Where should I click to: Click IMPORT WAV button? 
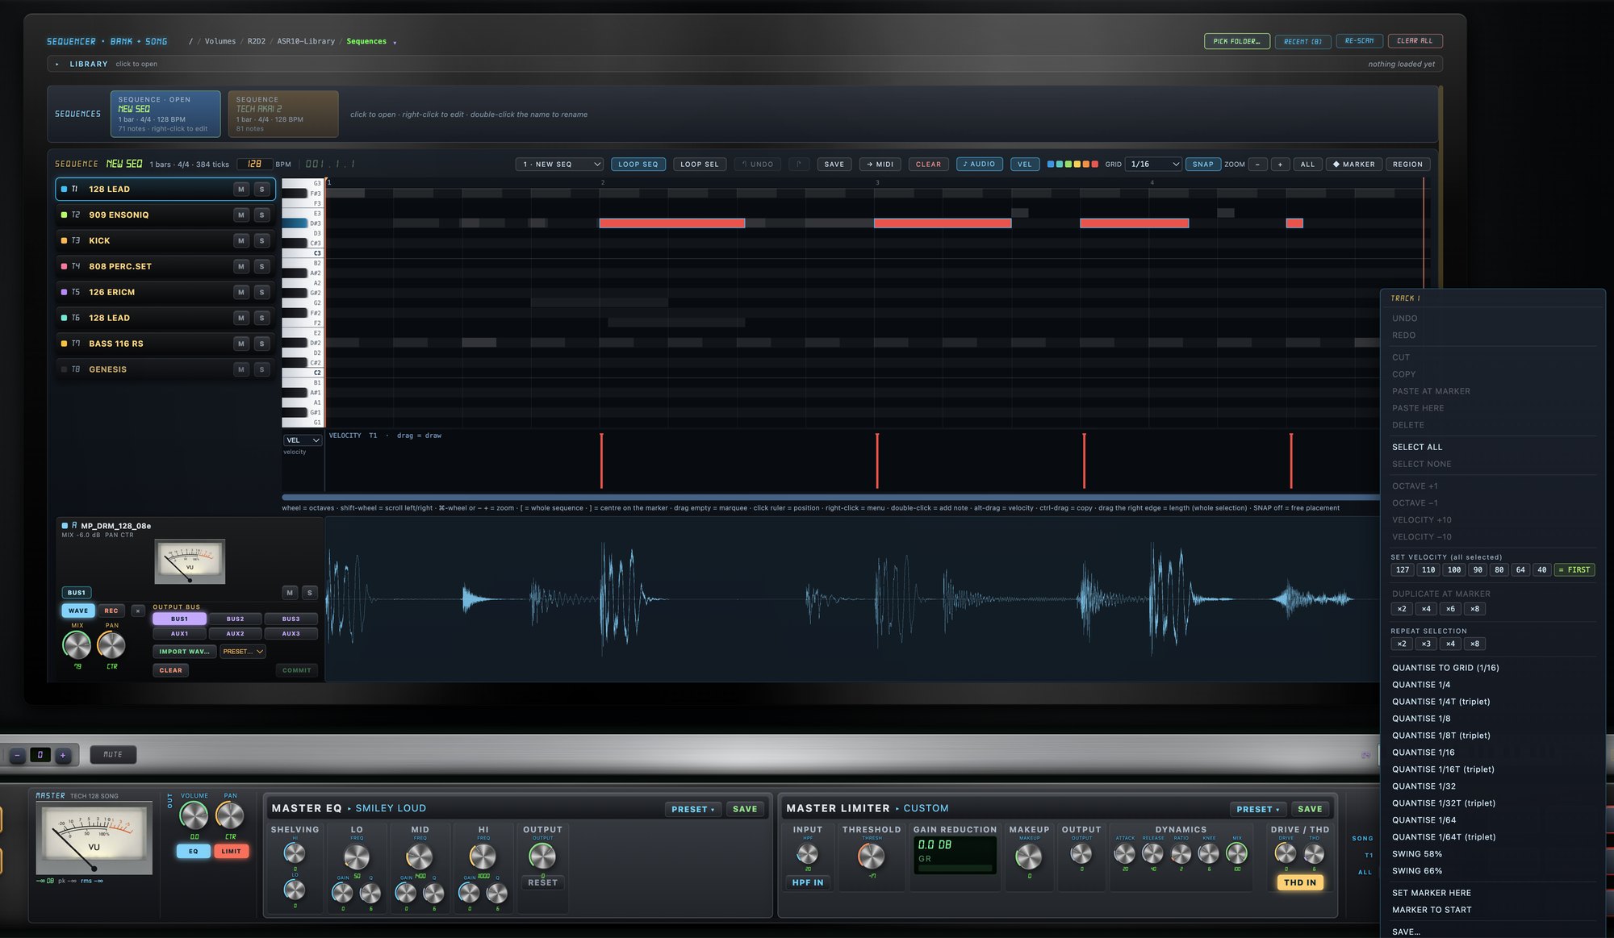184,652
